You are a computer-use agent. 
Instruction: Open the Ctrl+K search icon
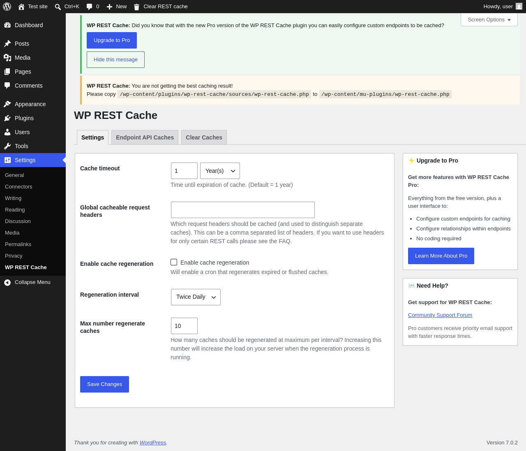point(58,7)
